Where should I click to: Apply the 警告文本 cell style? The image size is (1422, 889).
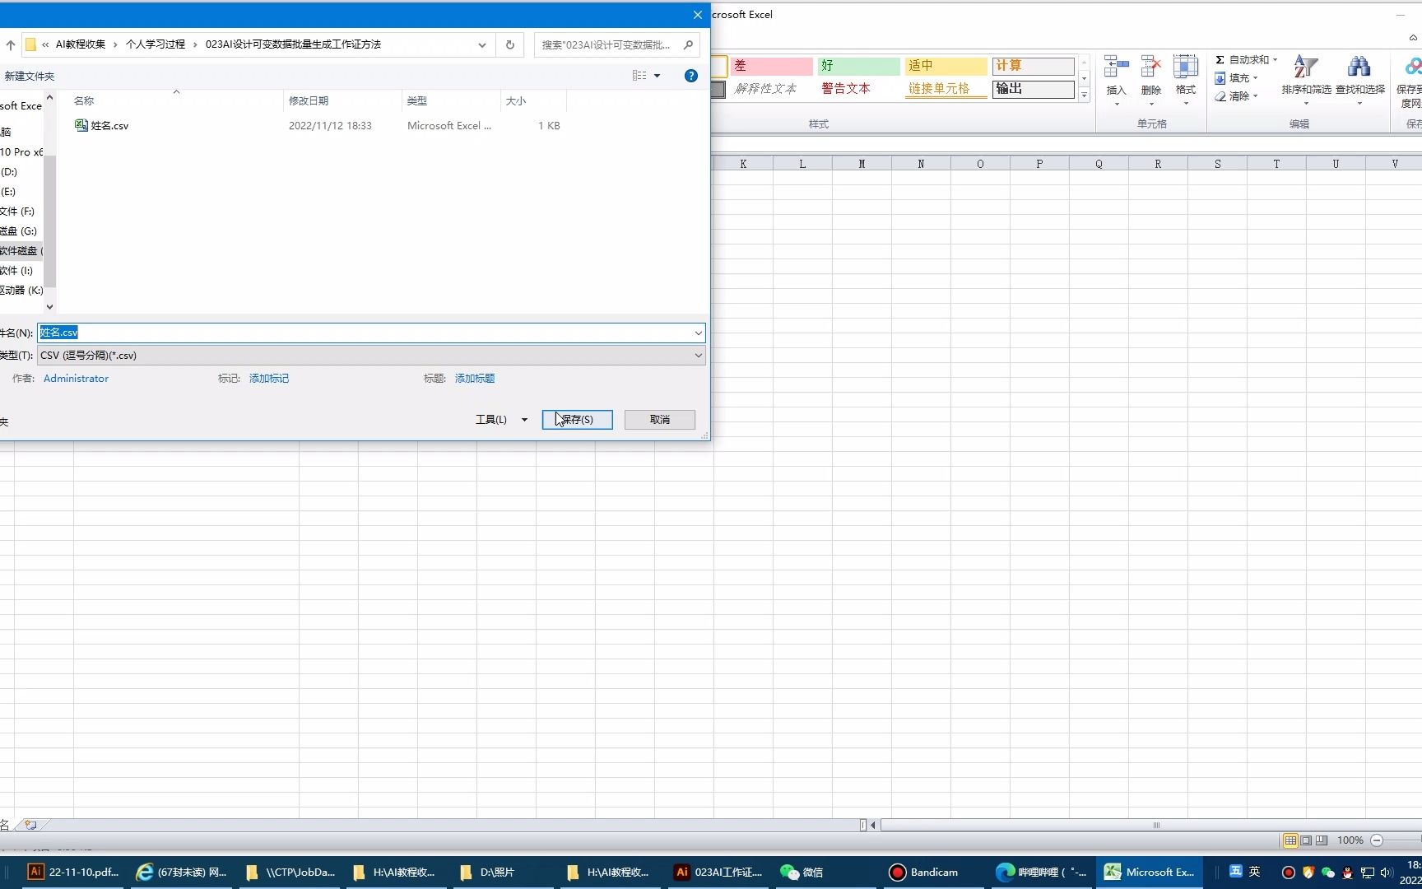point(858,89)
